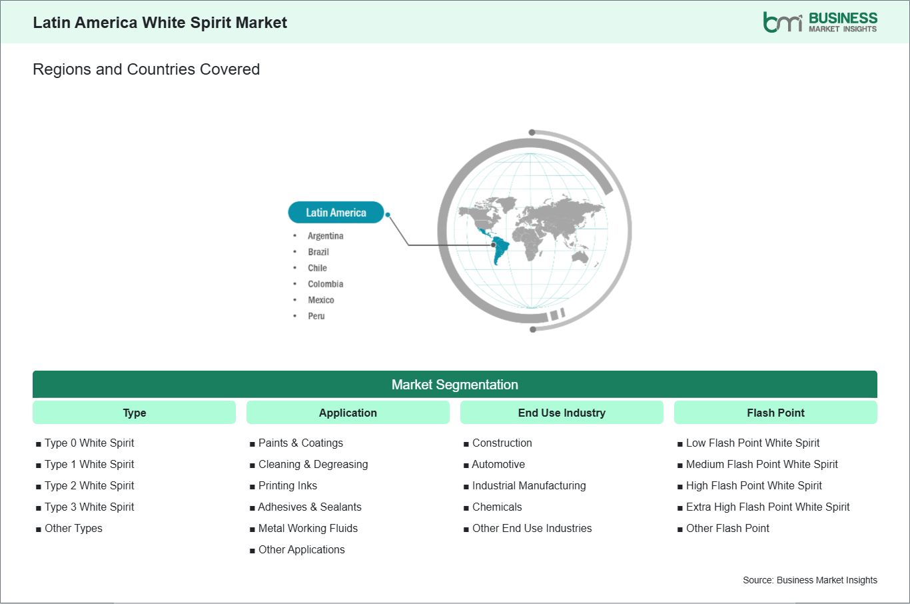Screen dimensions: 910x604
Task: Select the Application column header
Action: pos(348,413)
